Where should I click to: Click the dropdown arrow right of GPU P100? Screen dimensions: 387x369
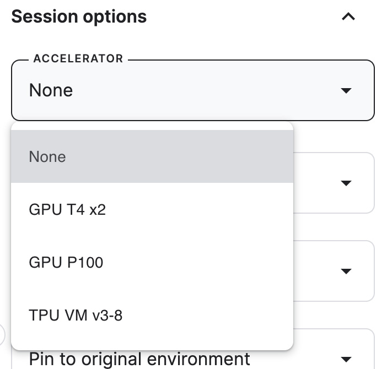coord(346,271)
